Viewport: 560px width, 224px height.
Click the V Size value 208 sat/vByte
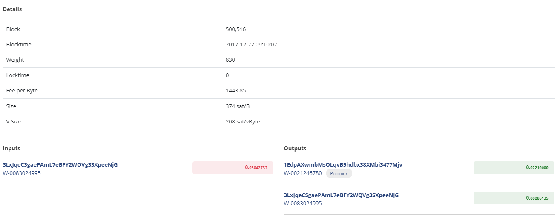(x=243, y=121)
